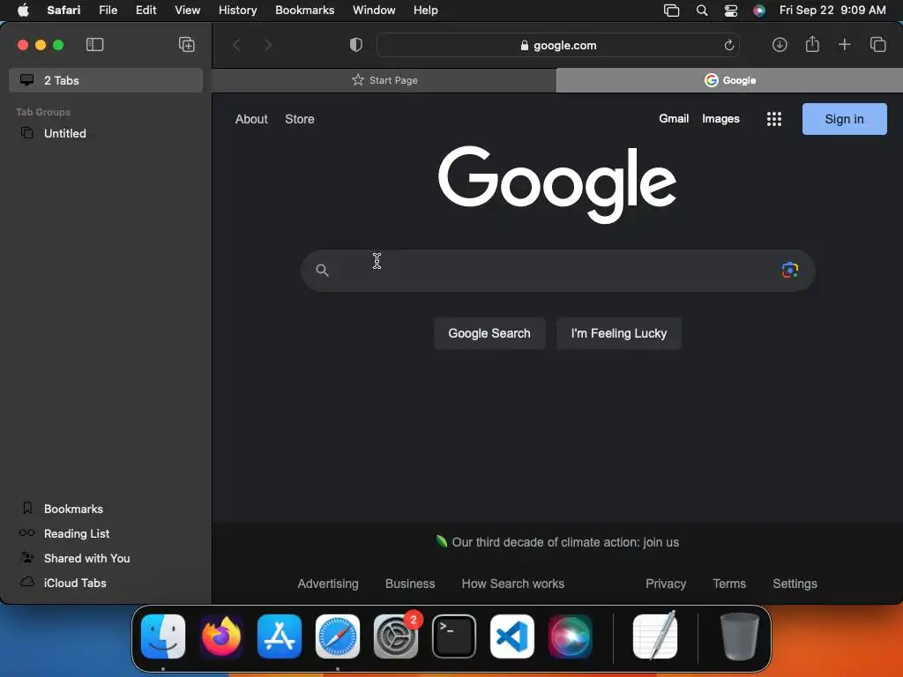
Task: Open the Privacy footer link
Action: (666, 584)
